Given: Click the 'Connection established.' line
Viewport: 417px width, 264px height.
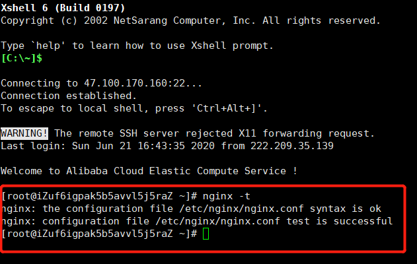Looking at the screenshot, I should pos(69,96).
